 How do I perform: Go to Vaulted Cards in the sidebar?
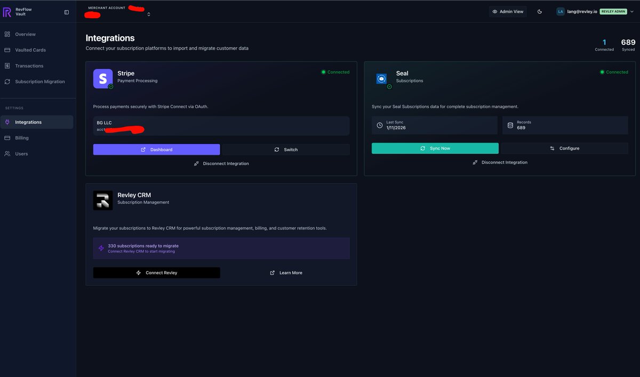click(37, 50)
